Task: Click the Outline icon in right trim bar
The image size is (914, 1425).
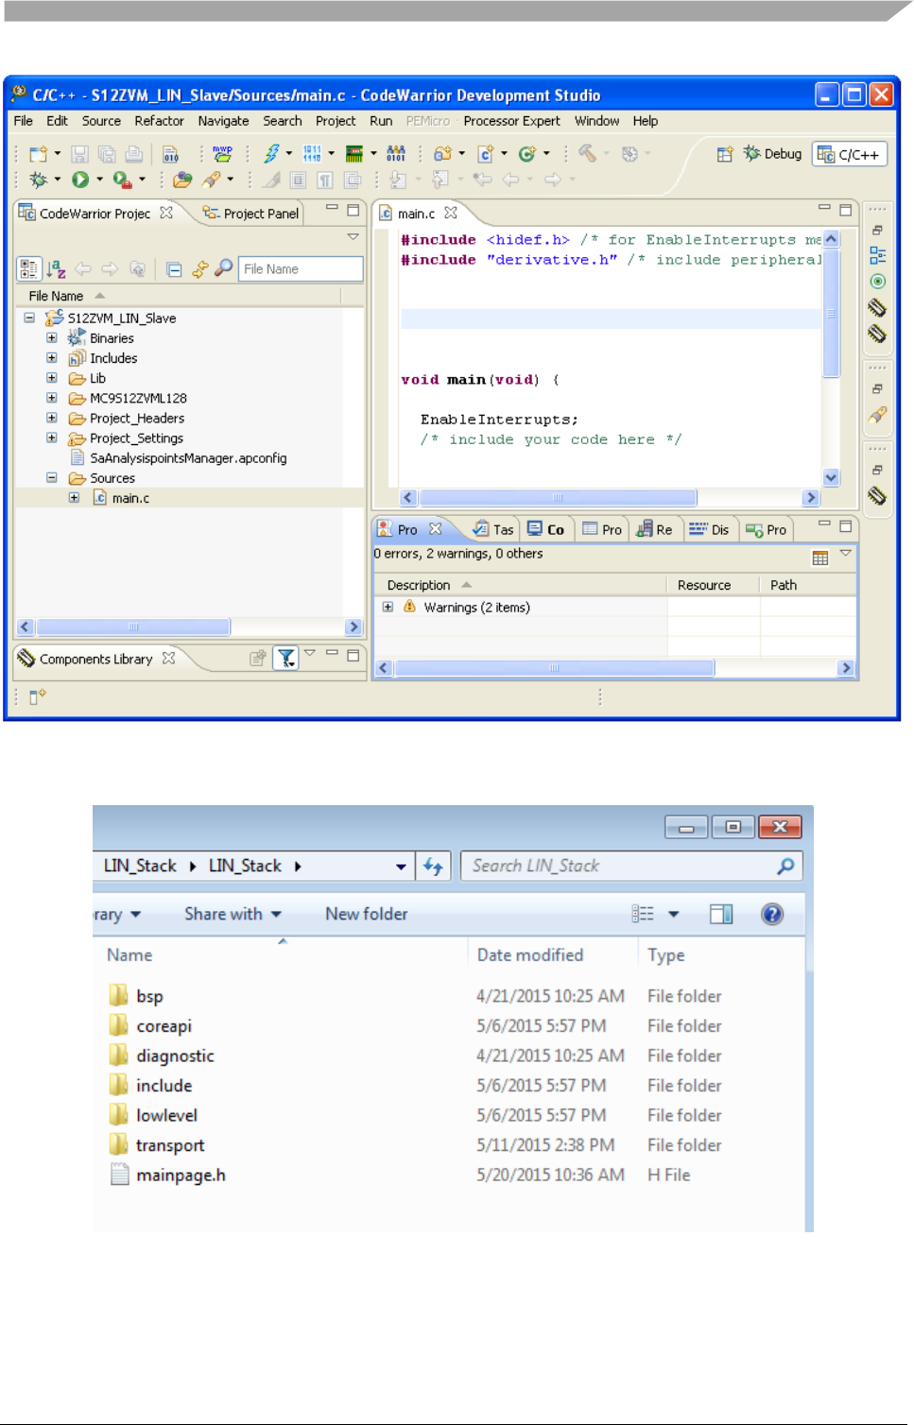Action: coord(877,255)
